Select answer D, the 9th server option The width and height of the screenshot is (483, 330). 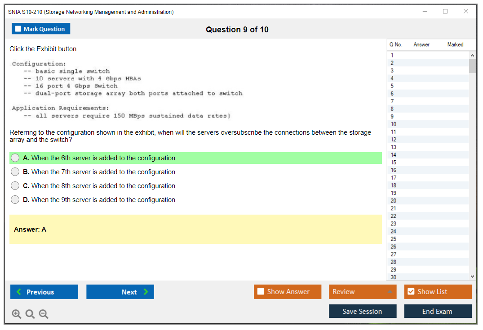(15, 200)
